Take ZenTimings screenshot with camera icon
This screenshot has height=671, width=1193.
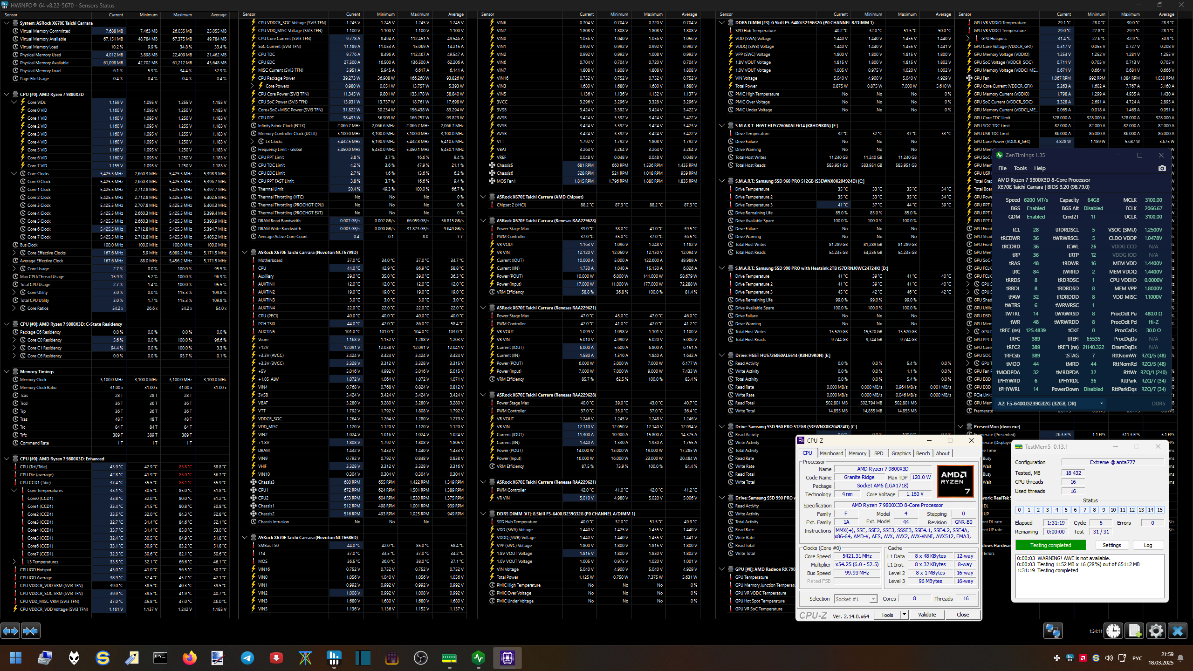1162,168
